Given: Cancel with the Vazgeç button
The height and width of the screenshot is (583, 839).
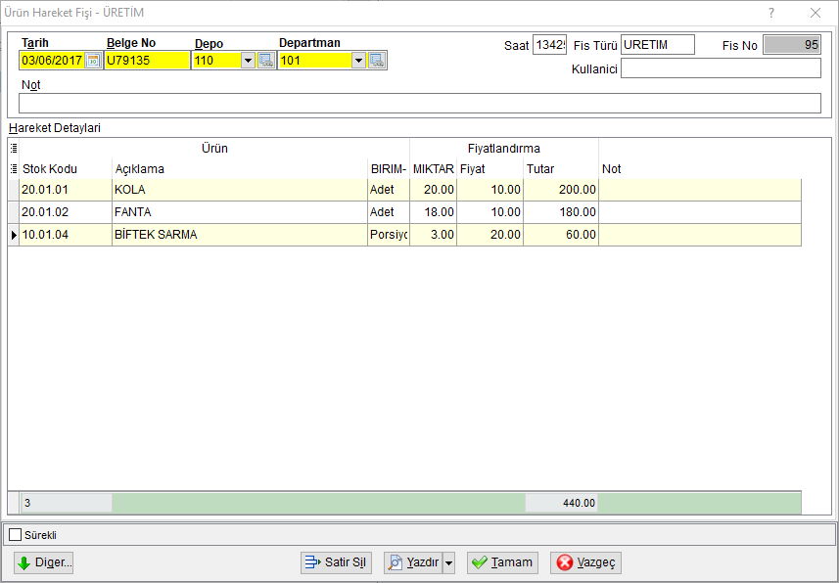Looking at the screenshot, I should tap(585, 562).
